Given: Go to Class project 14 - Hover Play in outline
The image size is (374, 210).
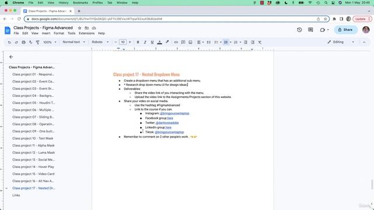Looking at the screenshot, I should 33,167.
